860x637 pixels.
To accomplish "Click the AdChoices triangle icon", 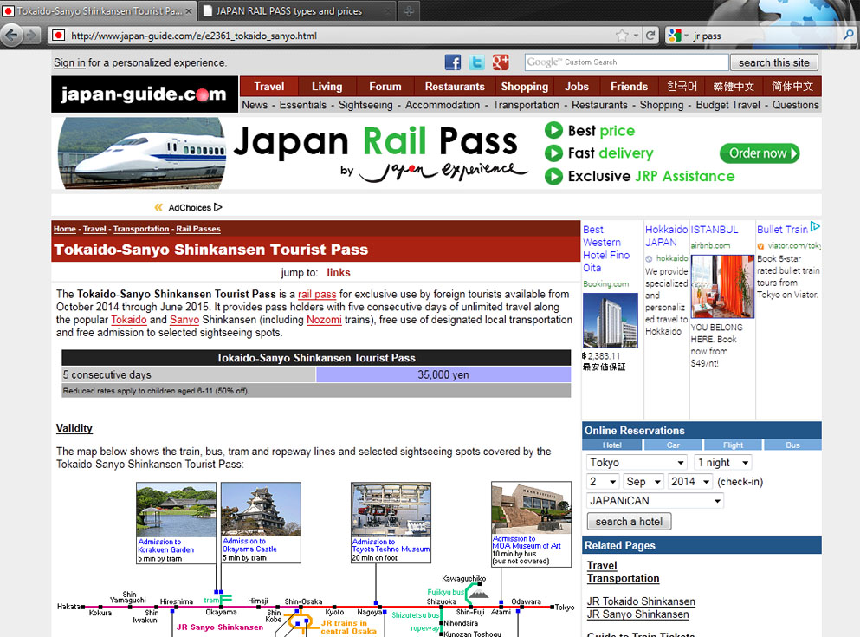I will [218, 207].
